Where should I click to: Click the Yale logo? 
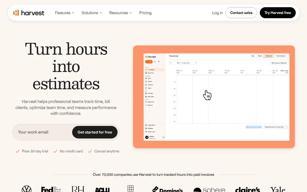[278, 189]
